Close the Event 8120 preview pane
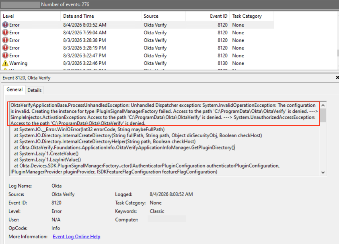This screenshot has height=244, width=339. tap(337, 77)
